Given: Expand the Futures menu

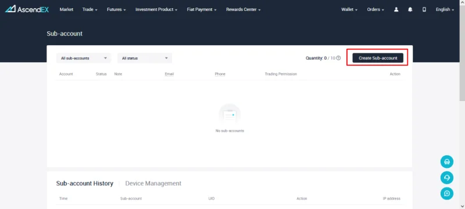Looking at the screenshot, I should coord(116,9).
